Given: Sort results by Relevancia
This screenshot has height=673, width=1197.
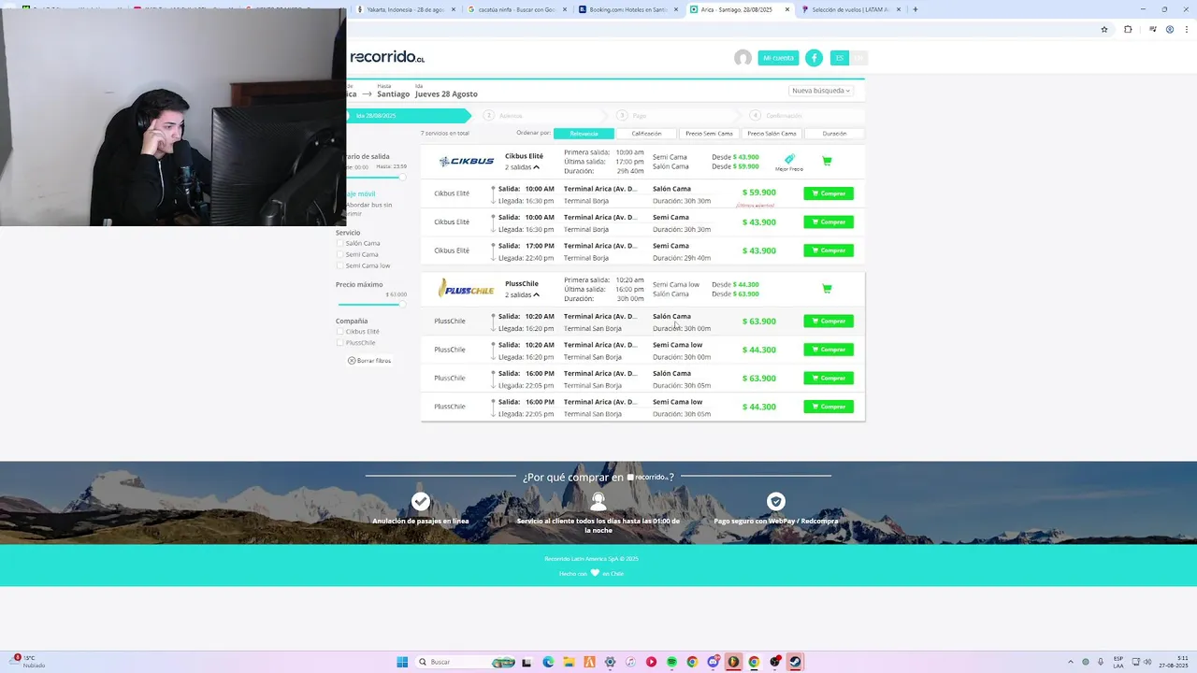Looking at the screenshot, I should (x=584, y=134).
